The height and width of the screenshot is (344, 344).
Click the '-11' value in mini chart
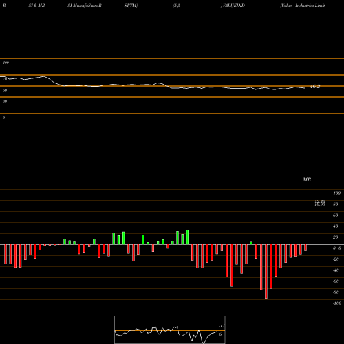[222, 326]
